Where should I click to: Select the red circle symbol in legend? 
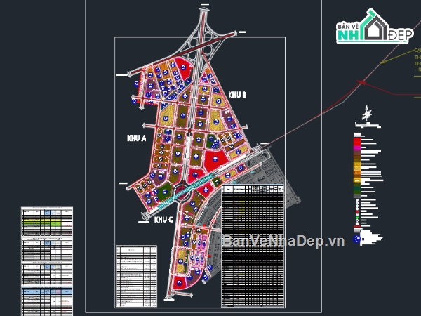tap(357, 212)
